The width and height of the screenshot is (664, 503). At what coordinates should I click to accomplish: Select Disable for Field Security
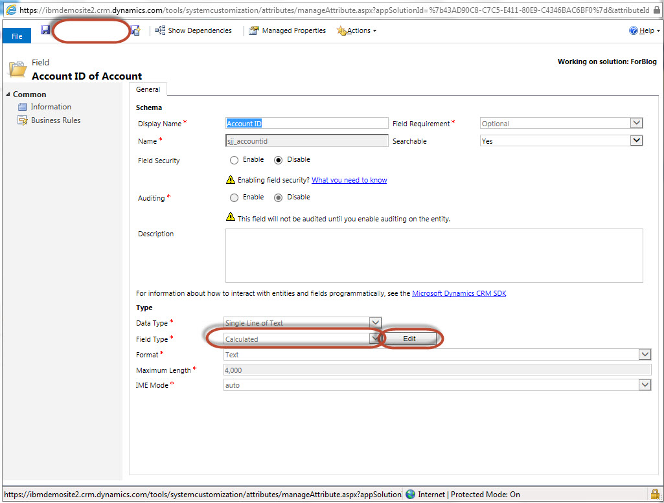tap(279, 160)
